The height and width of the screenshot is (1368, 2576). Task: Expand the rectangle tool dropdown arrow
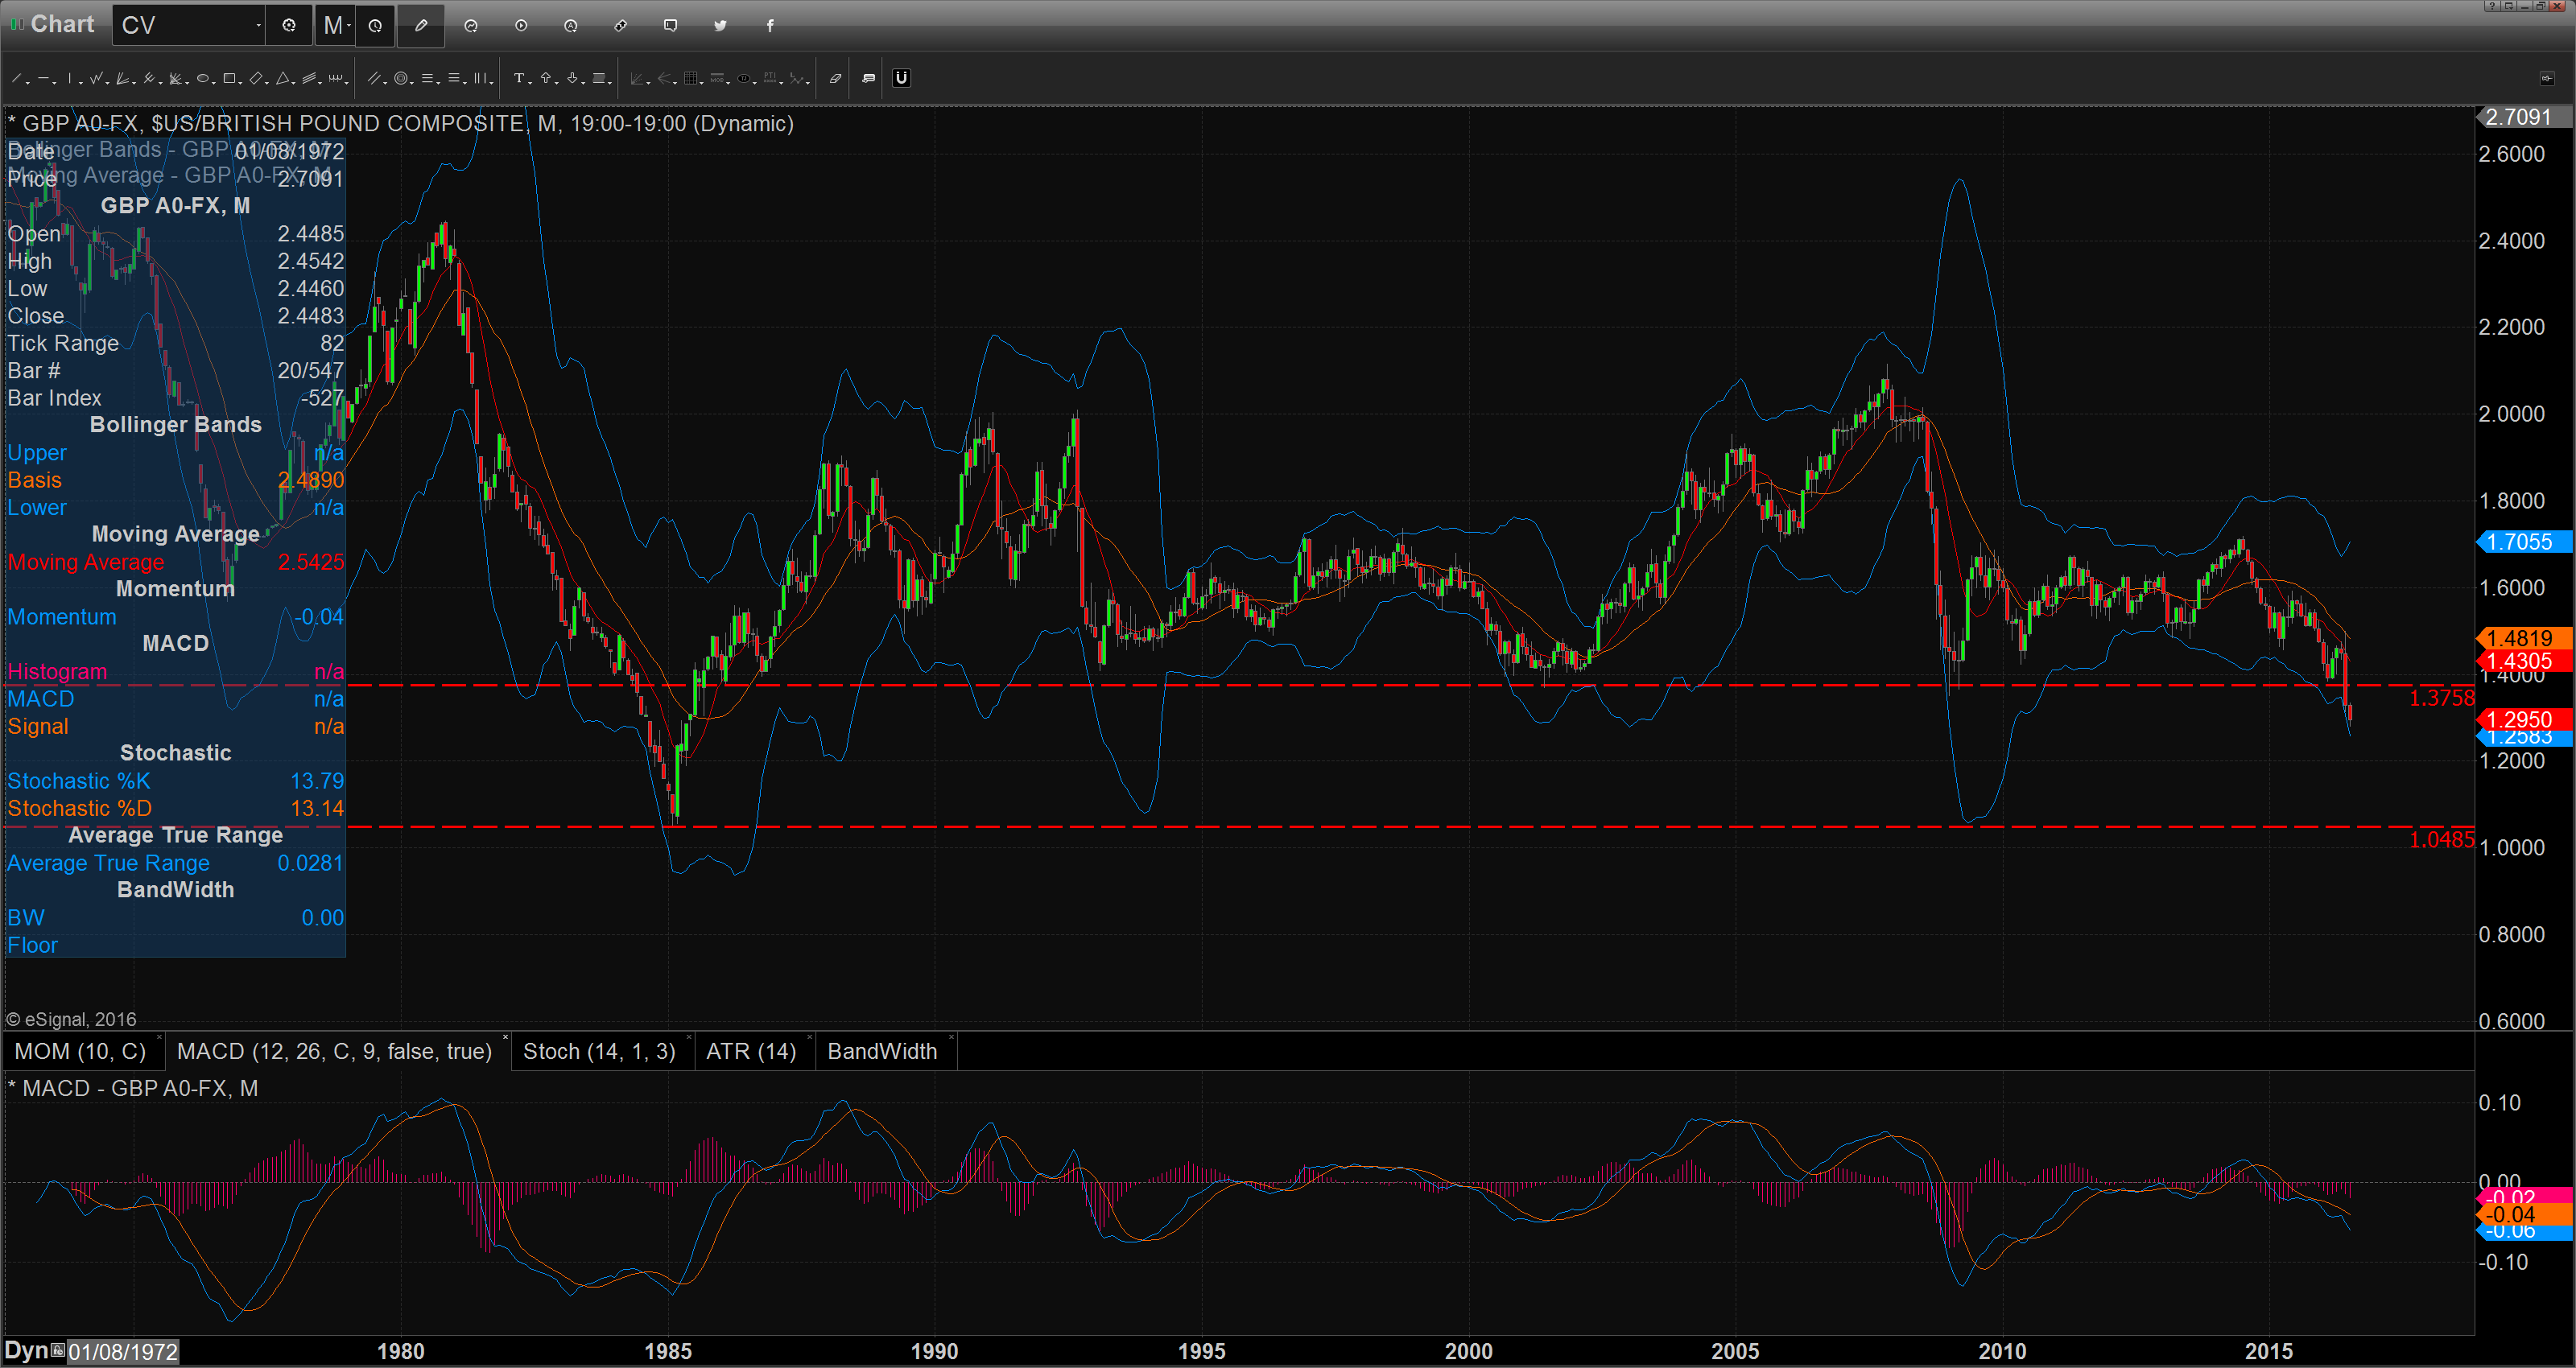[x=240, y=83]
